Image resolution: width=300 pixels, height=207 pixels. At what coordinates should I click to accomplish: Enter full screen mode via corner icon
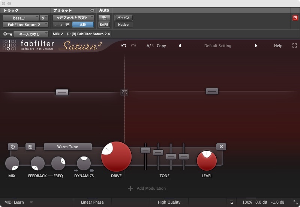pyautogui.click(x=294, y=46)
